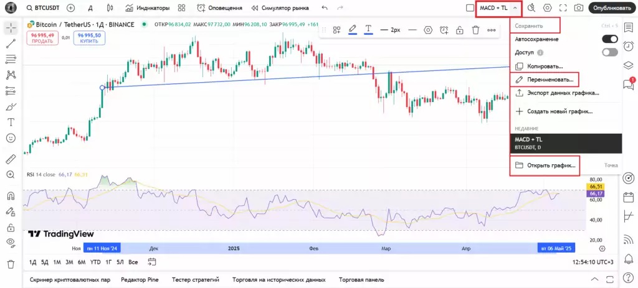Open the emoji icons tool

click(11, 138)
